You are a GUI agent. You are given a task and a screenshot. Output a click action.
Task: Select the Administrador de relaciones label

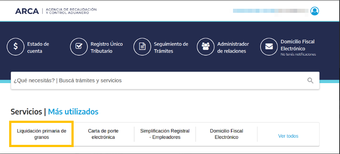[x=233, y=48]
